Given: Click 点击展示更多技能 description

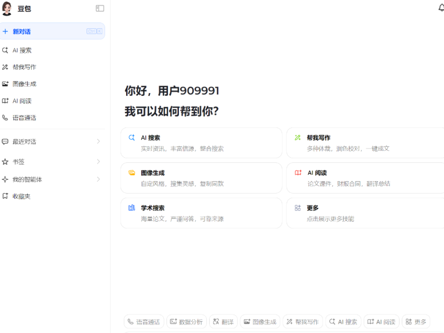Looking at the screenshot, I should (330, 219).
